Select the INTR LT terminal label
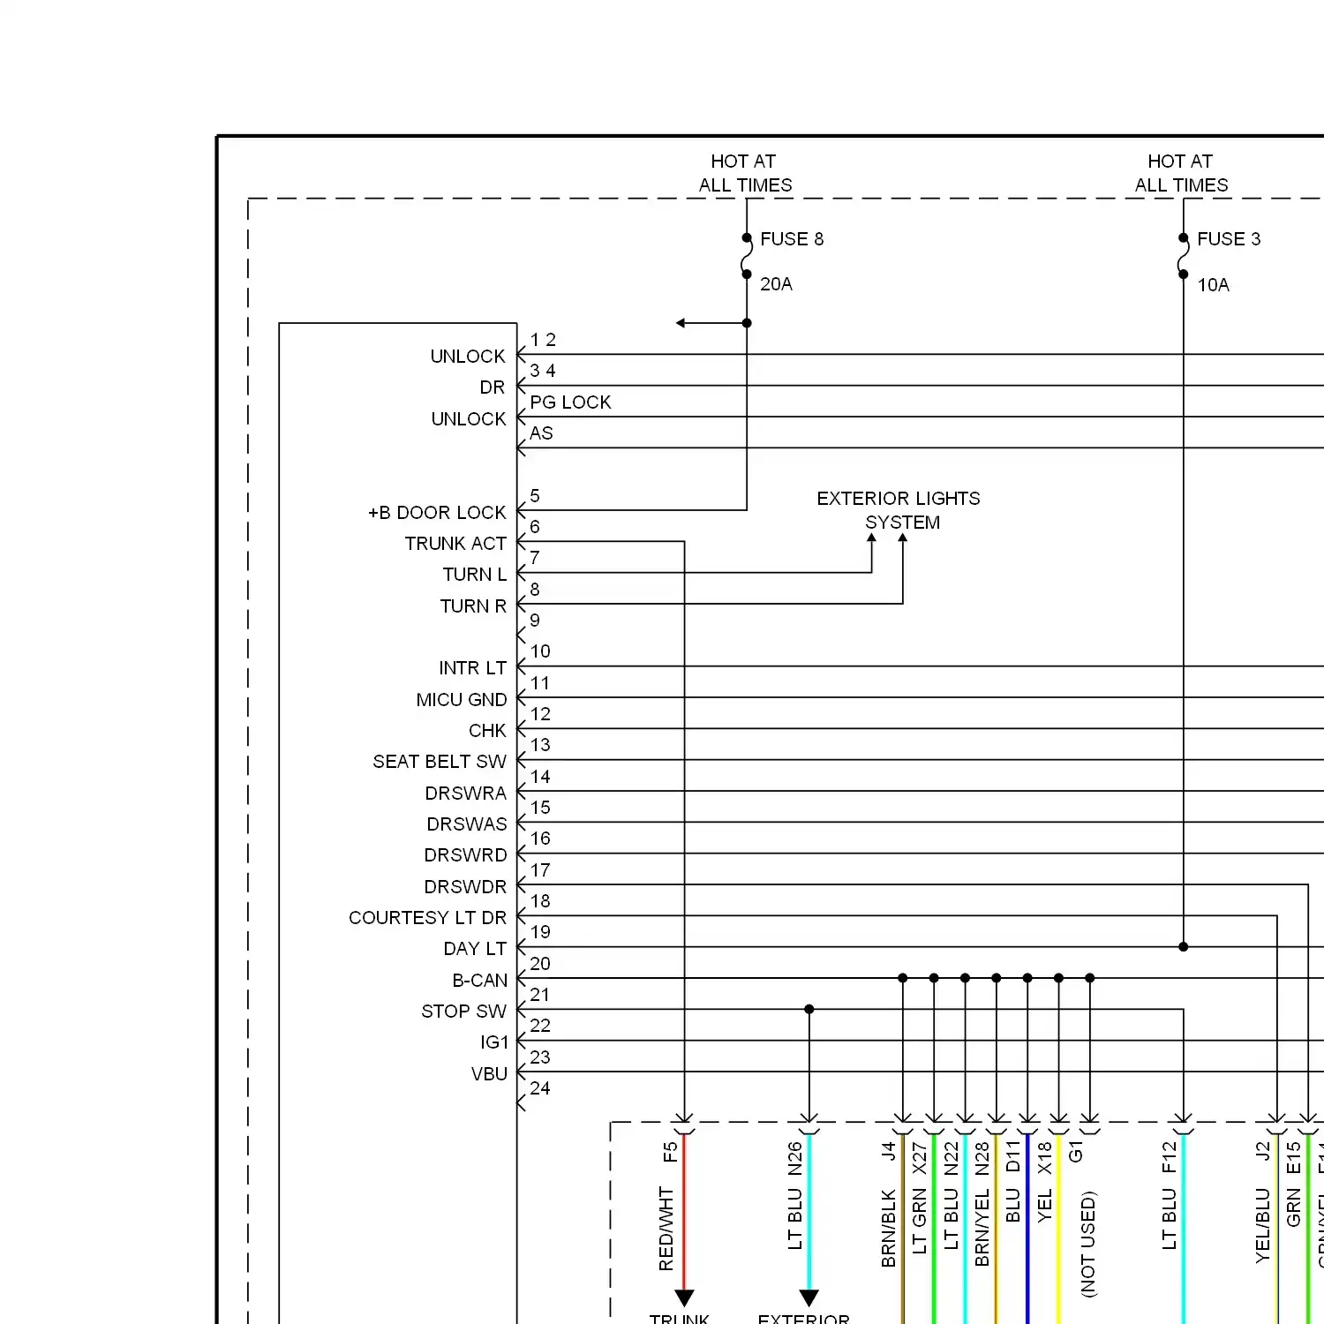The height and width of the screenshot is (1324, 1324). [472, 668]
